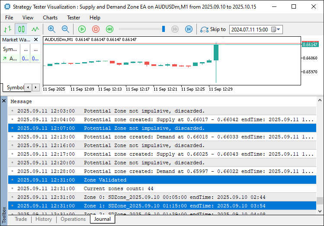Switch to the History tab
The width and height of the screenshot is (324, 226).
[44, 219]
